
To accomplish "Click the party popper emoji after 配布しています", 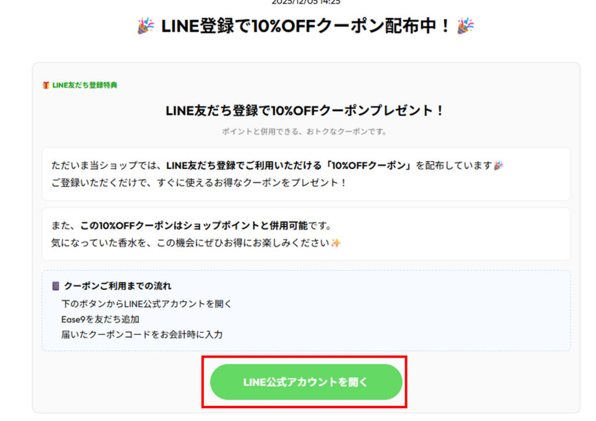I will tap(498, 166).
